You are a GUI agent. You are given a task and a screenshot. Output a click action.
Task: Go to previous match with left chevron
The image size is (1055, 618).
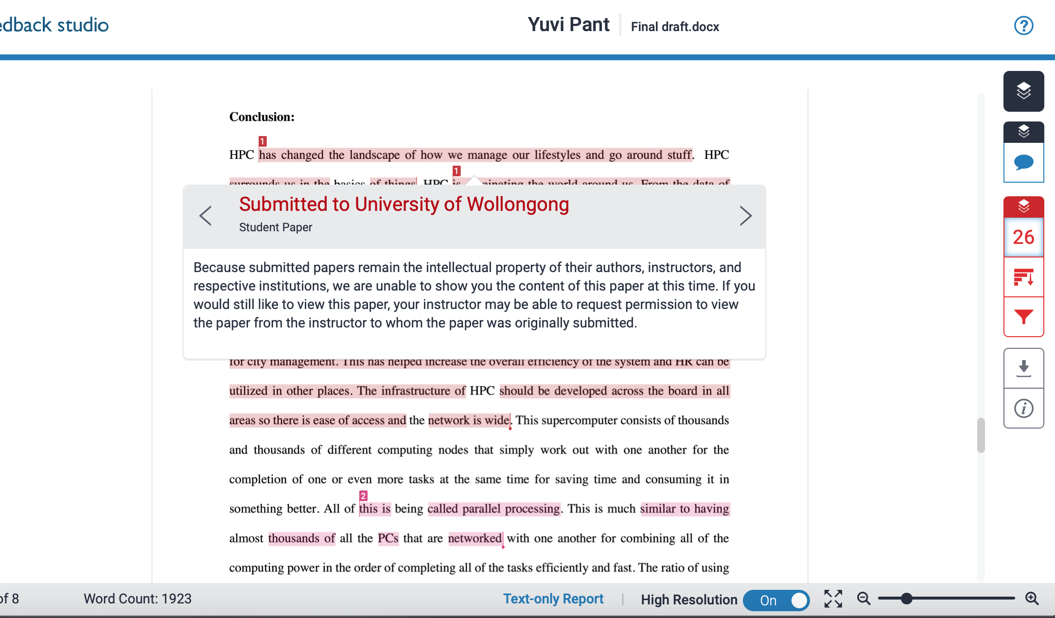click(206, 216)
